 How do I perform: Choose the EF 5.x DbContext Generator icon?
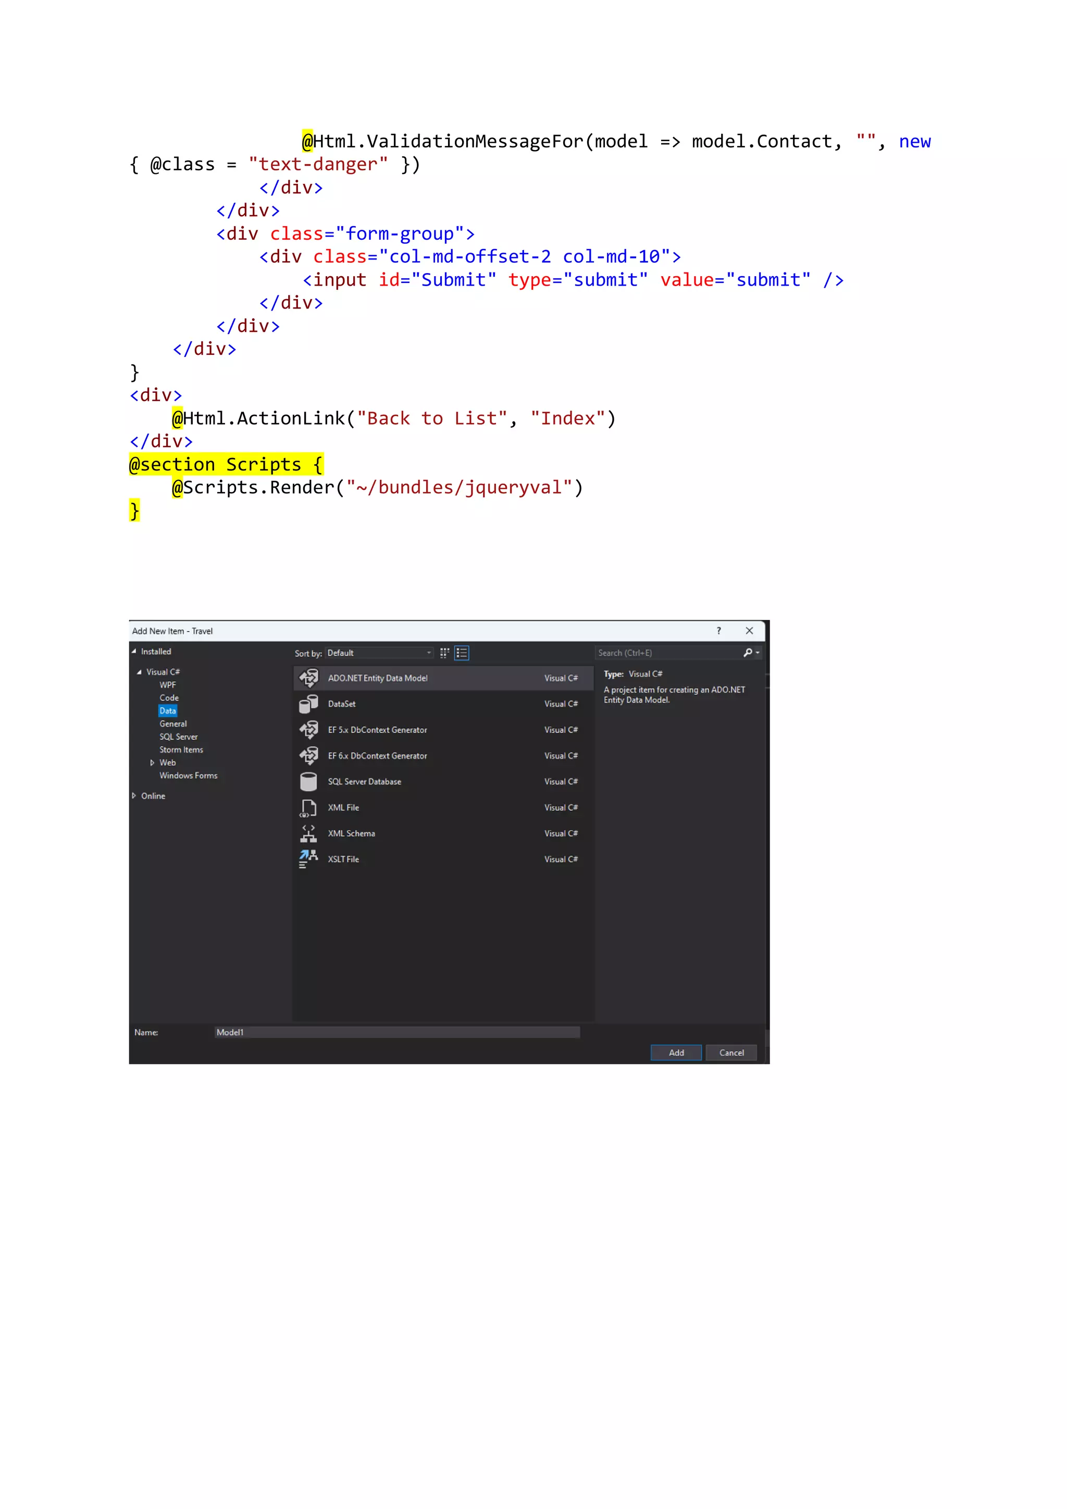tap(308, 729)
